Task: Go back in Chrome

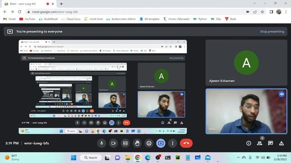Action: click(5, 12)
